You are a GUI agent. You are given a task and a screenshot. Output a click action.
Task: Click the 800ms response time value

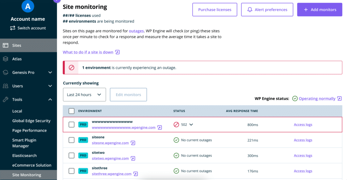[x=253, y=125]
